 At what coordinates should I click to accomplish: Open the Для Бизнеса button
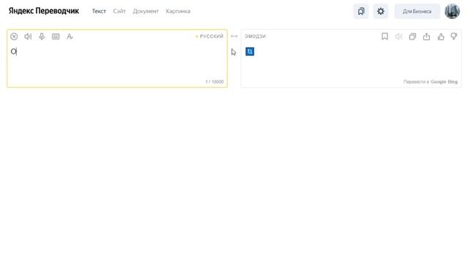pos(417,12)
